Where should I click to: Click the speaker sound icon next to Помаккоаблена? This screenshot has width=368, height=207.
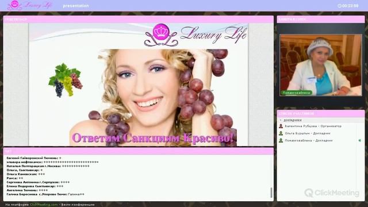tap(359, 140)
